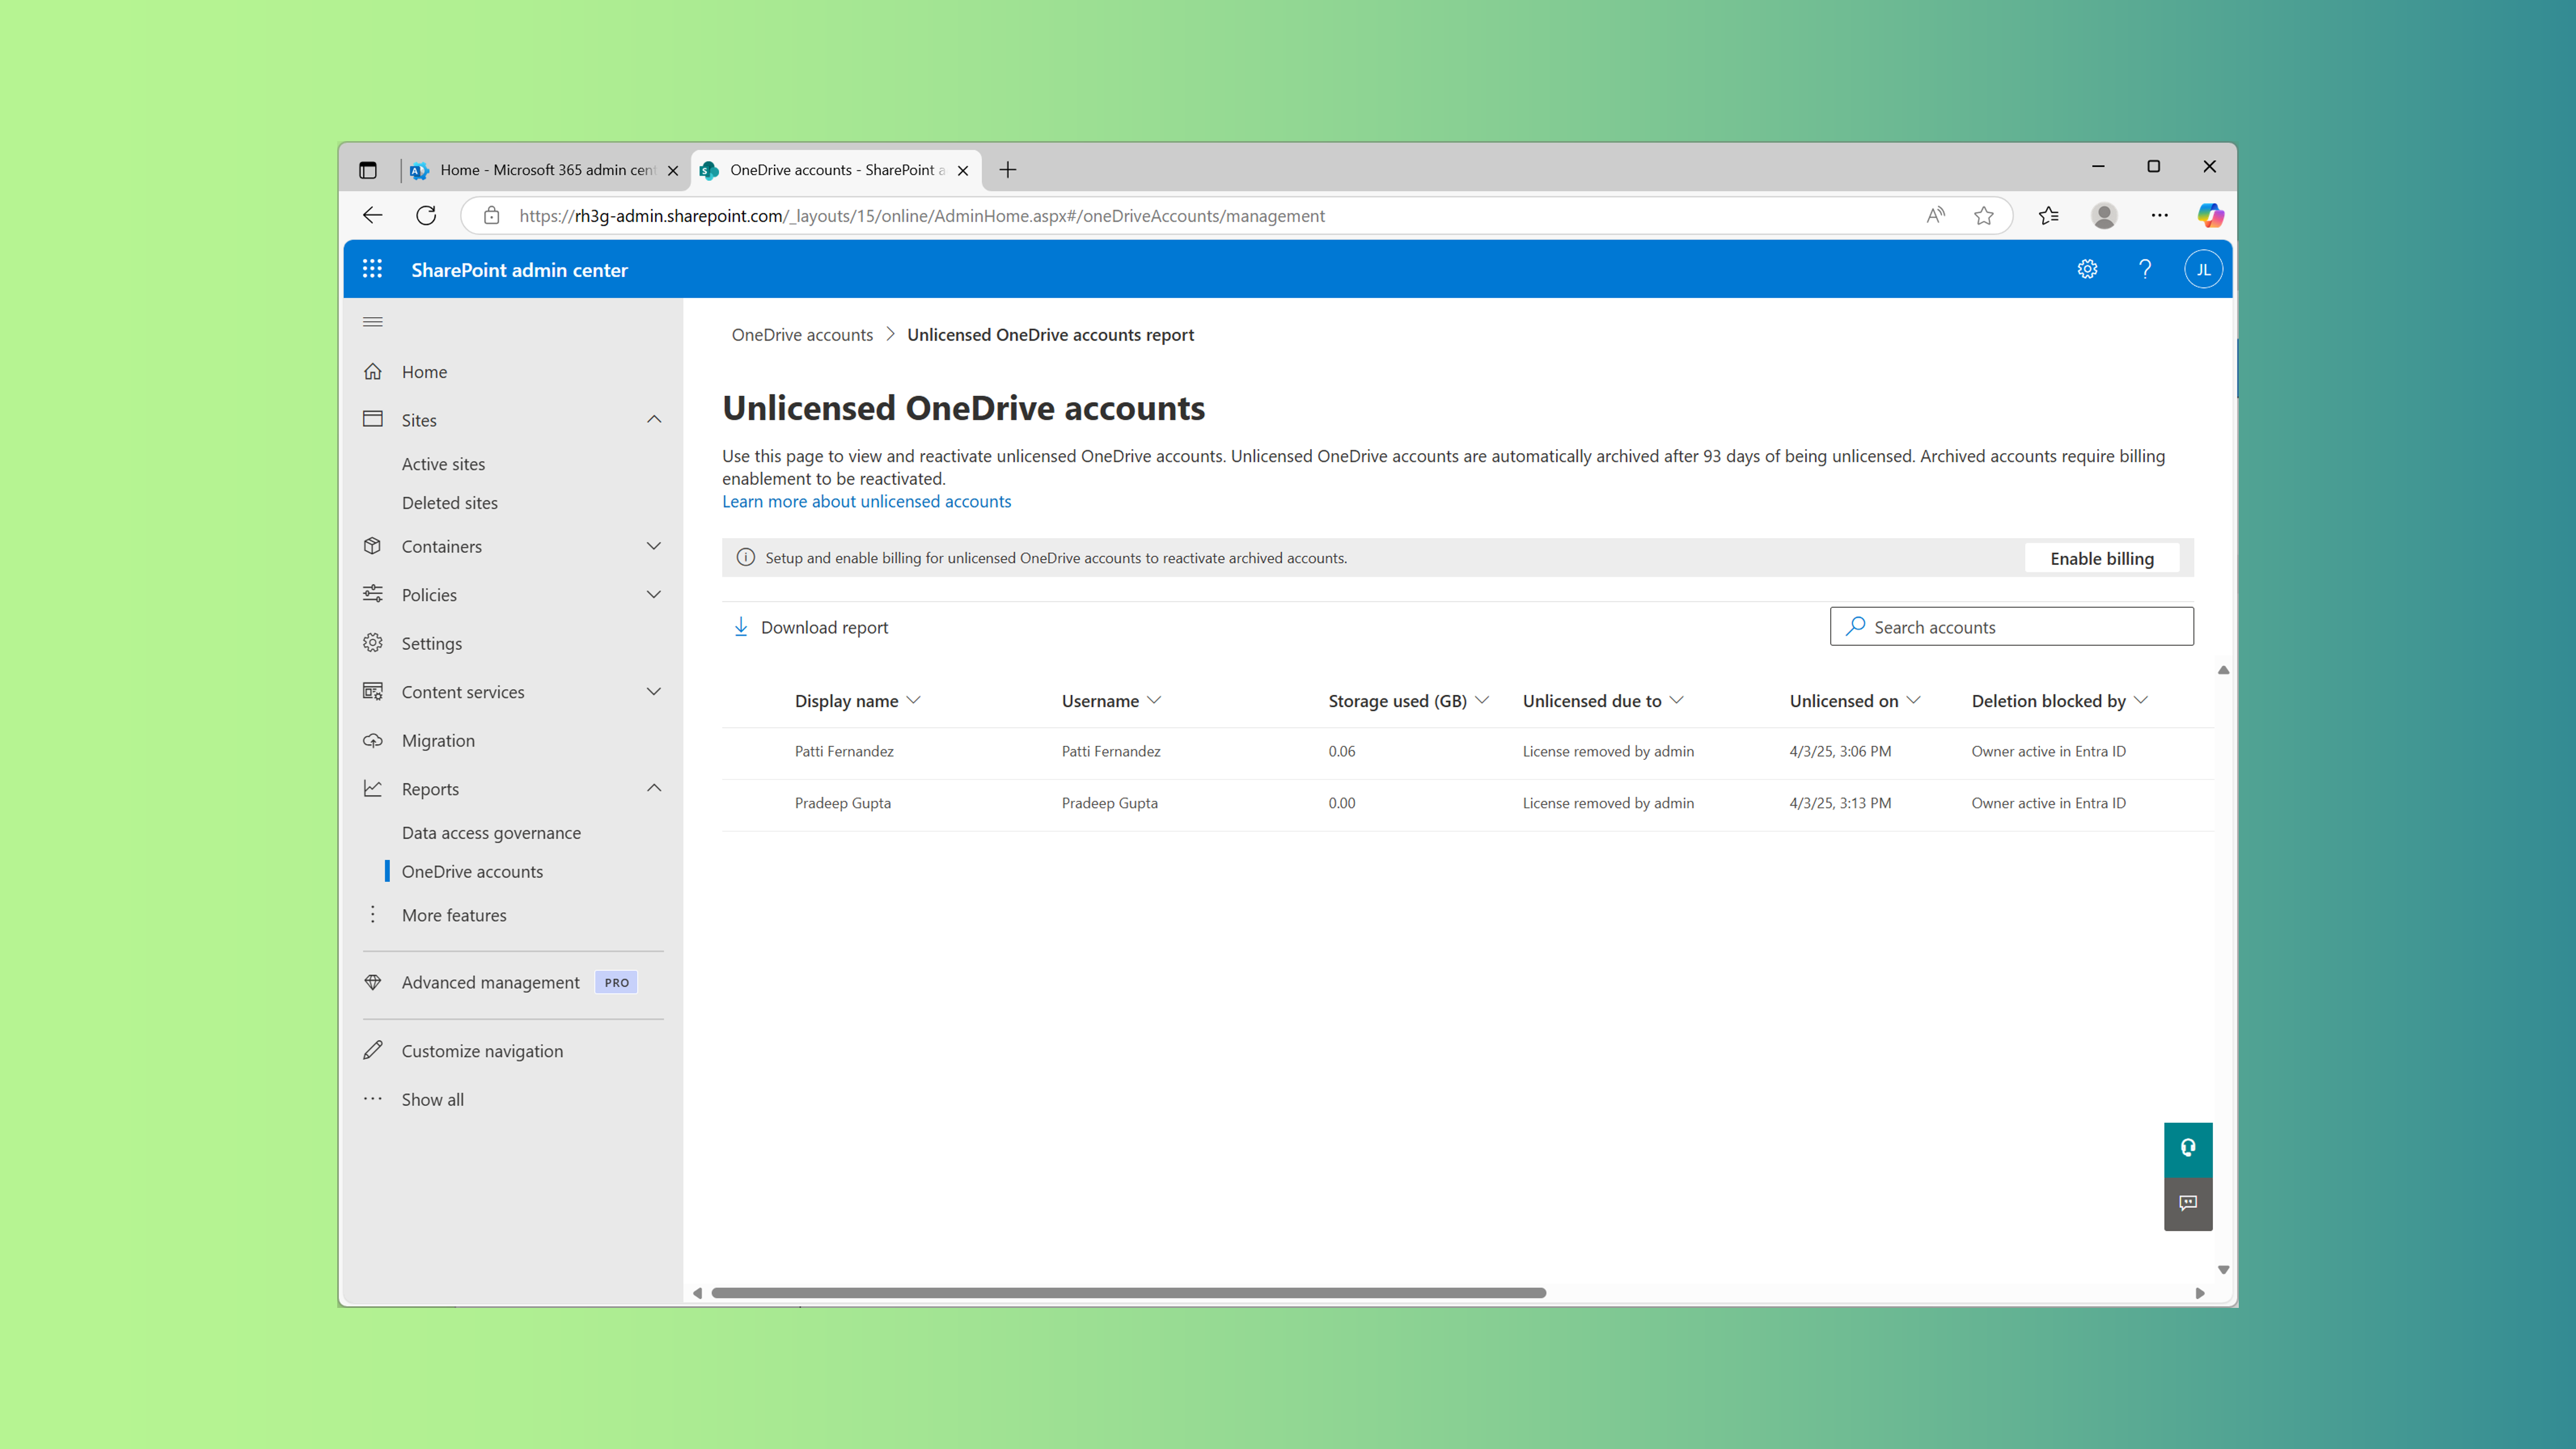Select the Containers sidebar icon
This screenshot has width=2576, height=1449.
[372, 546]
